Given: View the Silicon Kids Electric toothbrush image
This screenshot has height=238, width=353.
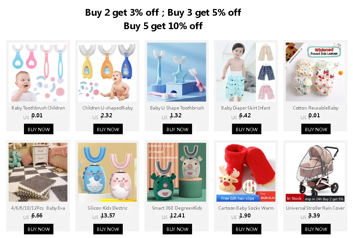Looking at the screenshot, I should tap(107, 172).
